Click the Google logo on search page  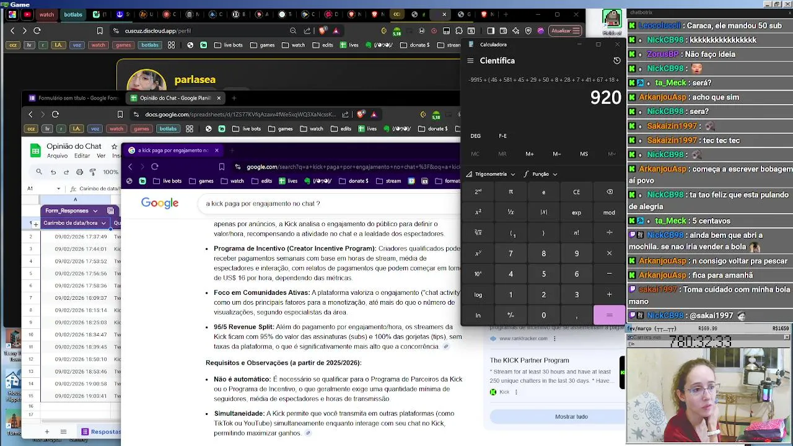160,203
